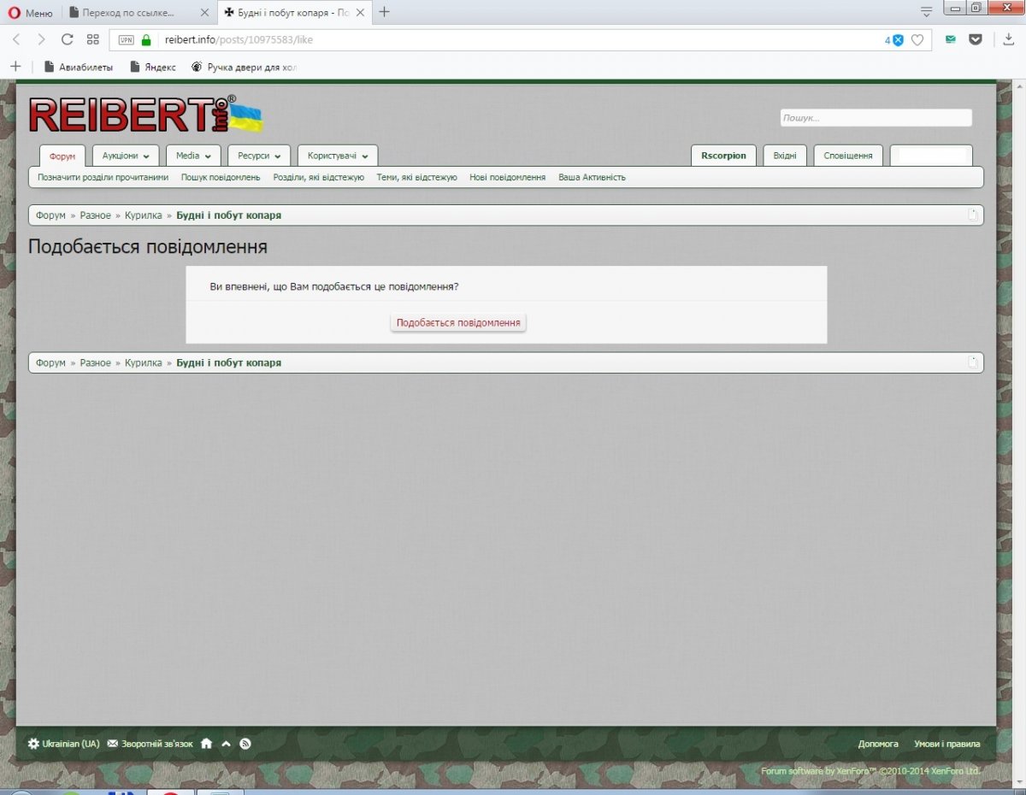This screenshot has width=1026, height=795.
Task: Open the footer RSS feed icon
Action: click(x=245, y=744)
